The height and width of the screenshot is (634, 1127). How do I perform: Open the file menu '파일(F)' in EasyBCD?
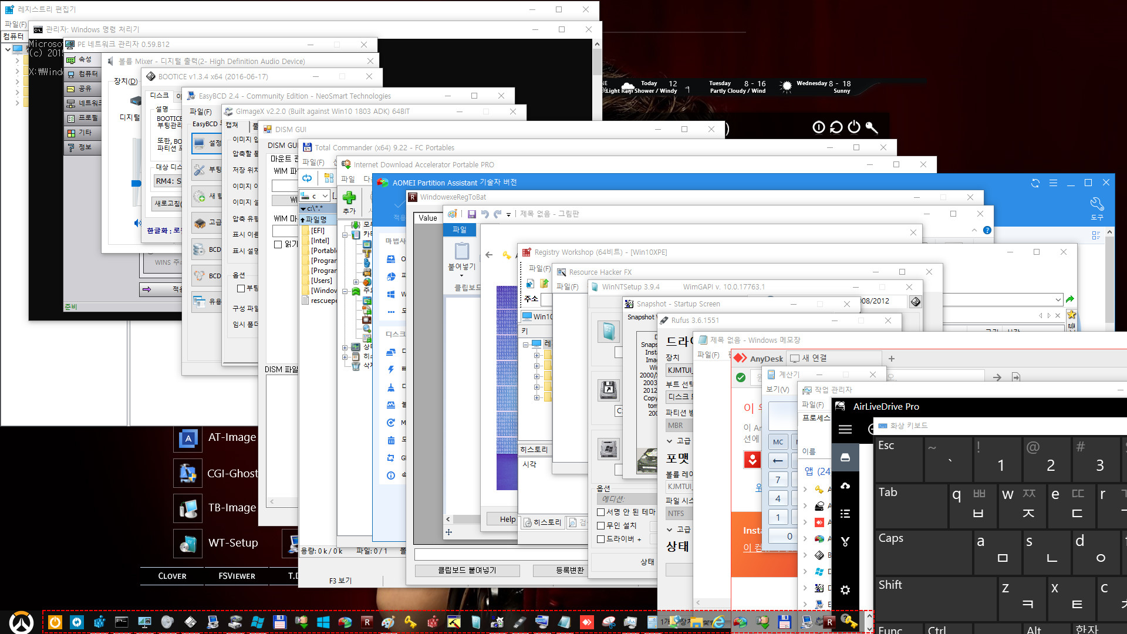201,112
